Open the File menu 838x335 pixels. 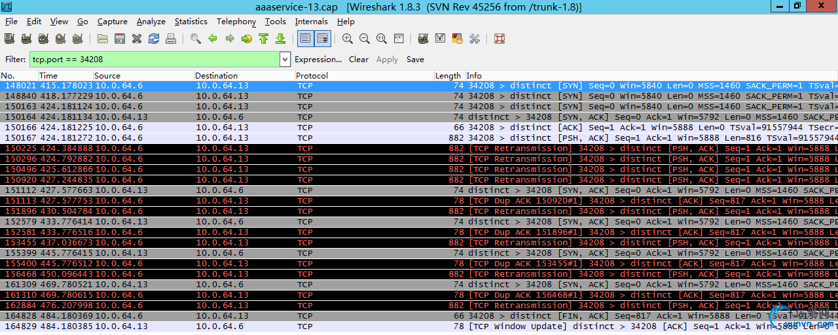click(11, 22)
